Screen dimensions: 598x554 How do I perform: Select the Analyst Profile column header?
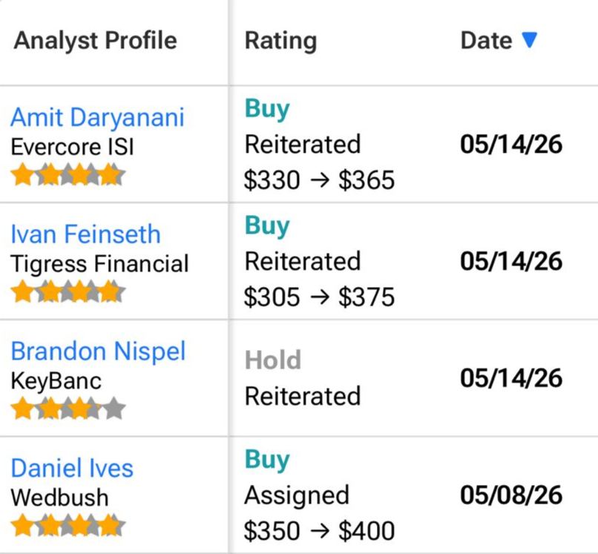[x=96, y=40]
